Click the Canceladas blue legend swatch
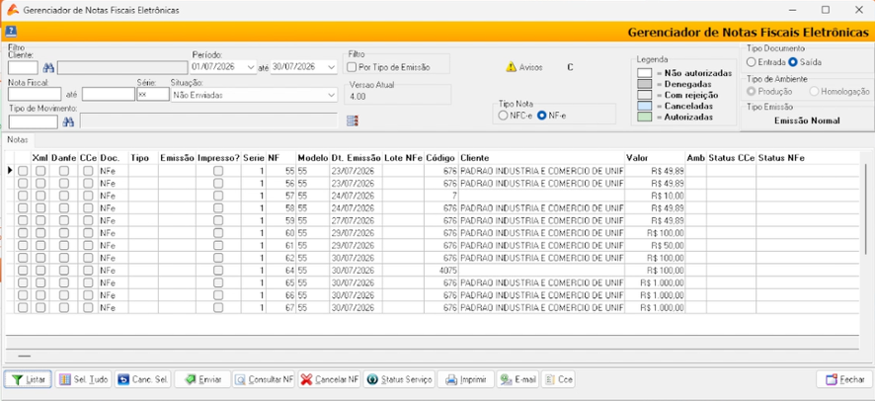Viewport: 875px width, 401px height. pos(645,106)
